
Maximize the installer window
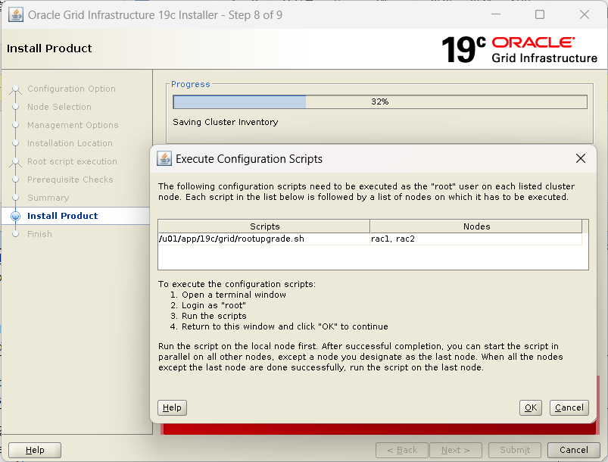540,14
